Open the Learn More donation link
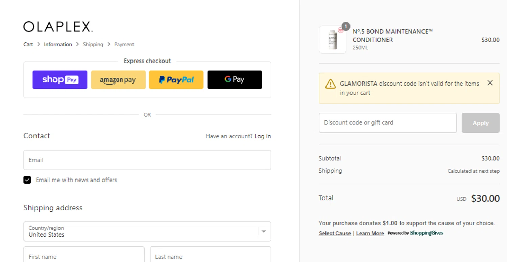This screenshot has height=262, width=507. point(370,233)
